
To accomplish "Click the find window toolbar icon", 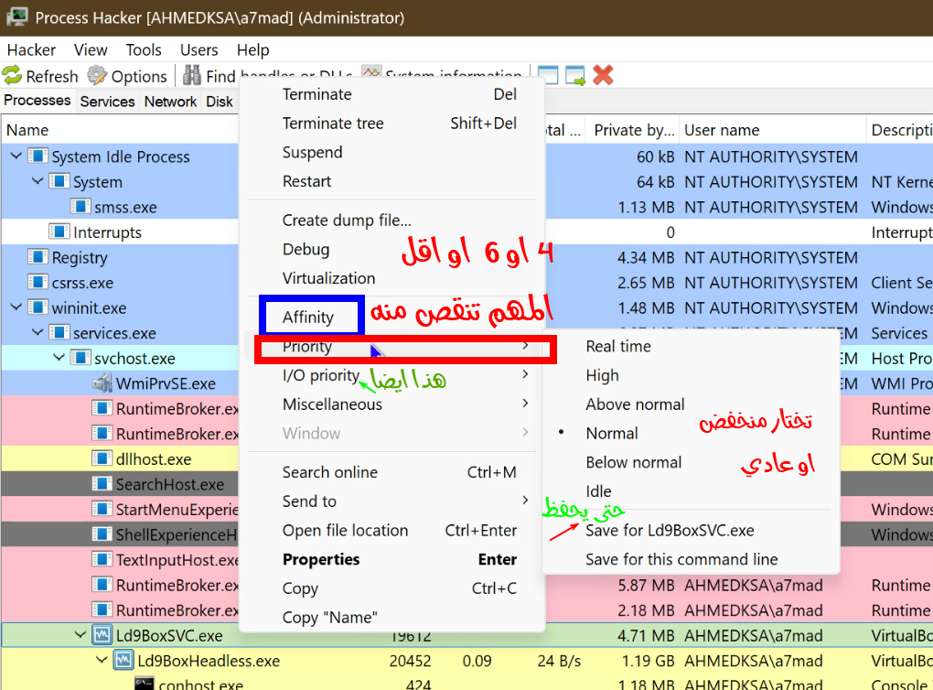I will coord(547,76).
